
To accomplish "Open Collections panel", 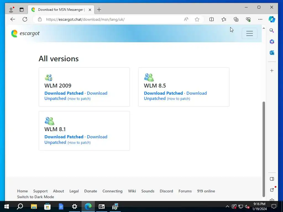I will click(x=236, y=19).
